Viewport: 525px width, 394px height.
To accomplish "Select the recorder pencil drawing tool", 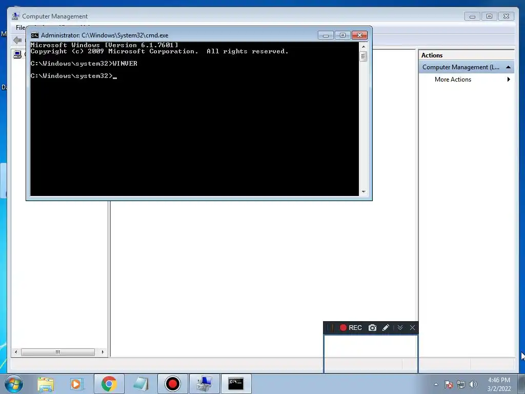I will [x=386, y=328].
